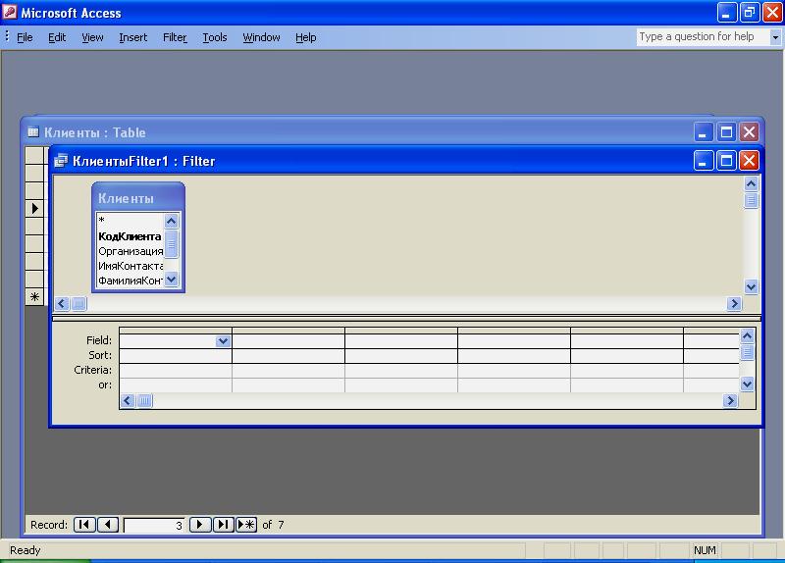785x563 pixels.
Task: Open the Insert menu
Action: coord(132,37)
